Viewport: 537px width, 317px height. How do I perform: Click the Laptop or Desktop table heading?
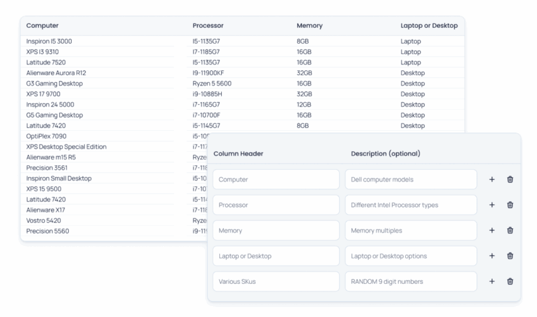coord(429,26)
